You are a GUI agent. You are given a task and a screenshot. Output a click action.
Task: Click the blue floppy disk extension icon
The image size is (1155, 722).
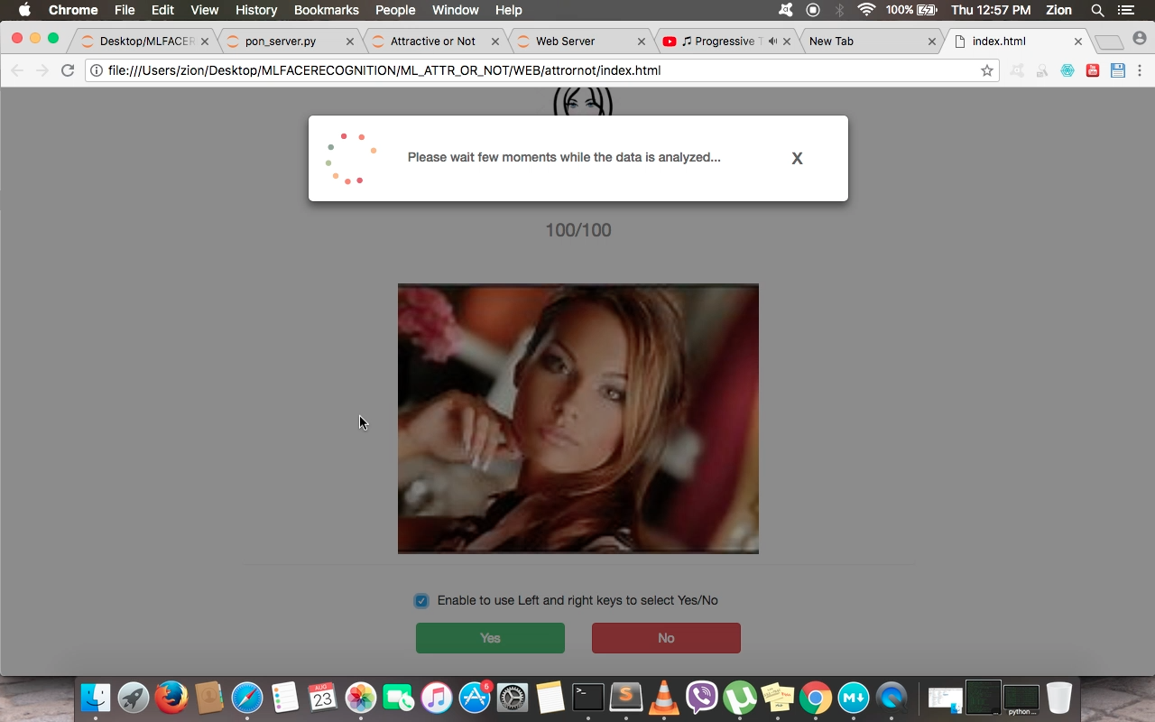pos(1118,70)
